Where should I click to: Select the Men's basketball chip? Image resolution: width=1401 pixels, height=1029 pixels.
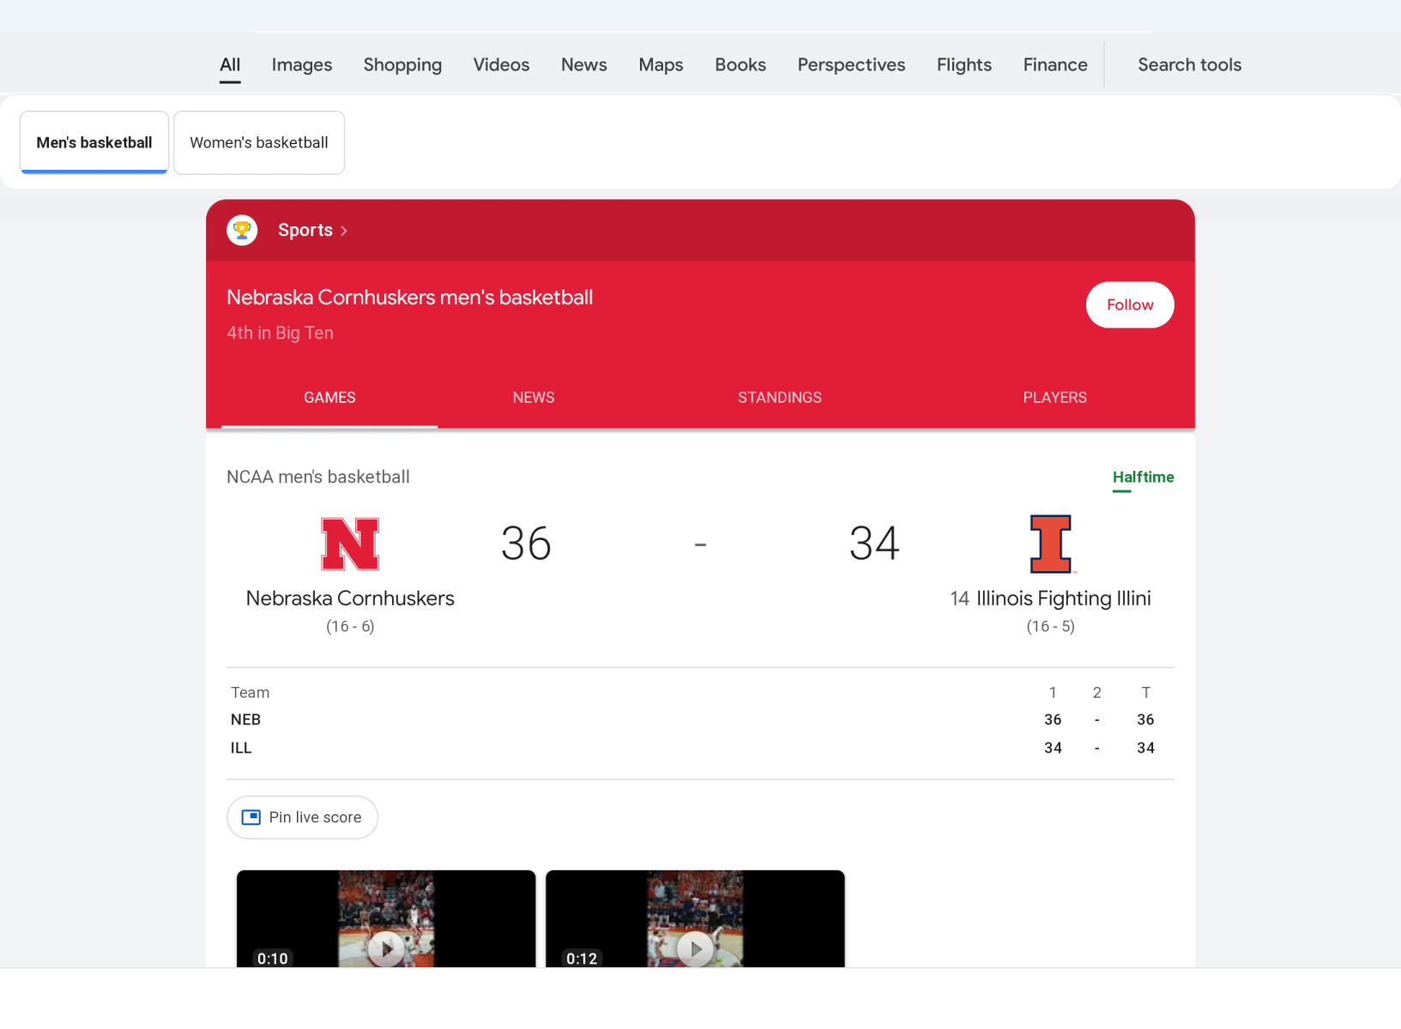click(x=94, y=142)
